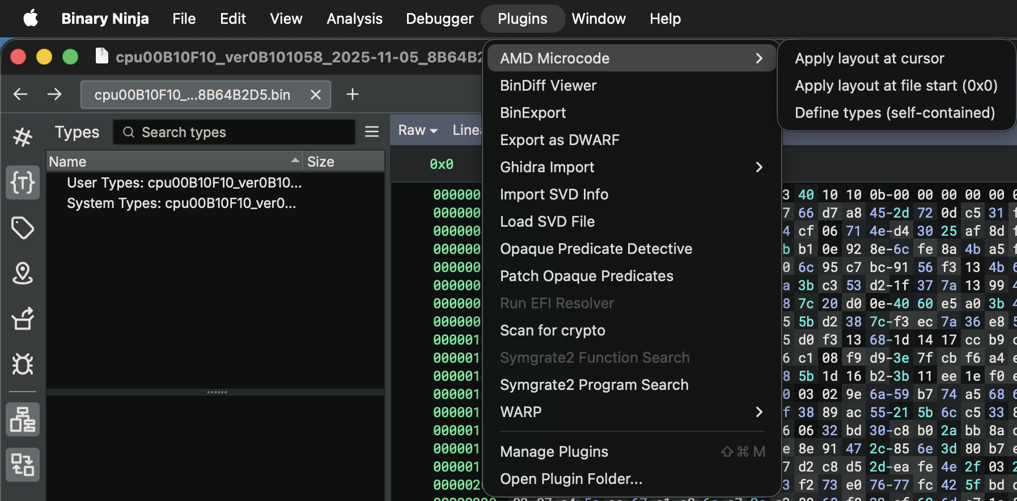This screenshot has width=1017, height=501.
Task: Navigate back with the left arrow
Action: tap(20, 94)
